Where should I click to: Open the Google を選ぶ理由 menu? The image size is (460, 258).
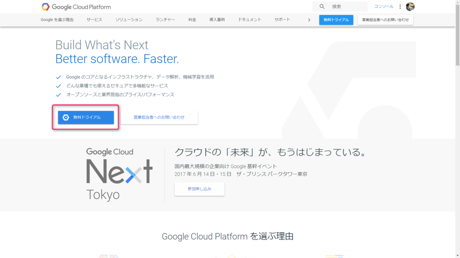point(57,20)
